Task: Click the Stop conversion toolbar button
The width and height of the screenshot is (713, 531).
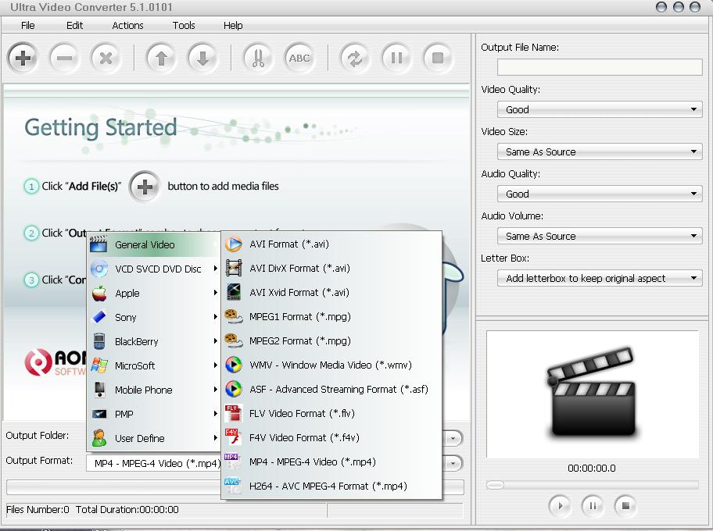Action: pos(438,58)
